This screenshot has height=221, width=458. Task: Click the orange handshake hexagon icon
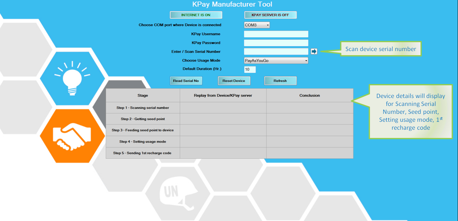pos(72,136)
